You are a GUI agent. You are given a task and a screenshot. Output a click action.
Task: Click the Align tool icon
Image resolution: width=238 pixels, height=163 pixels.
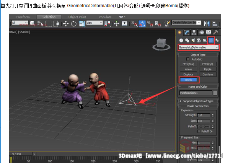click(215, 24)
